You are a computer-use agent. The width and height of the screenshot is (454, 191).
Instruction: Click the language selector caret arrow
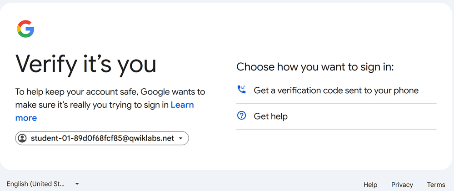[77, 184]
